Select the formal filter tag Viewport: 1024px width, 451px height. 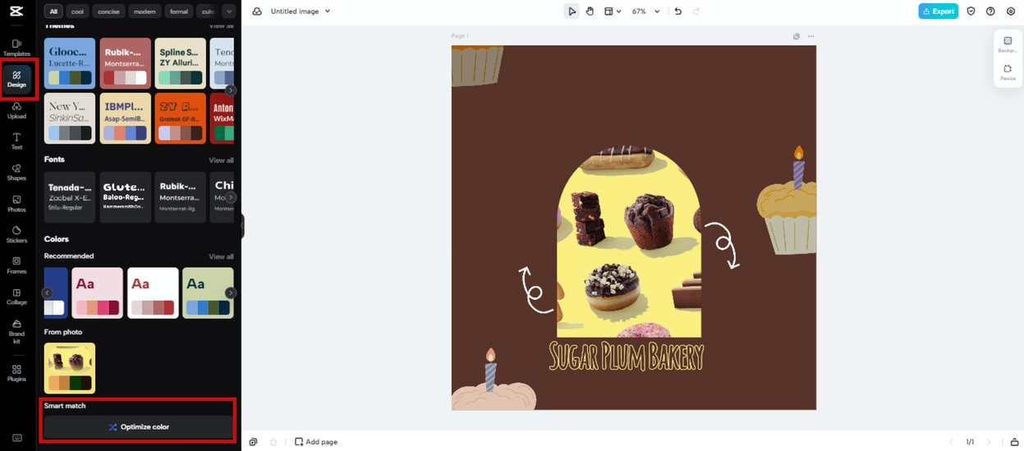(x=179, y=12)
